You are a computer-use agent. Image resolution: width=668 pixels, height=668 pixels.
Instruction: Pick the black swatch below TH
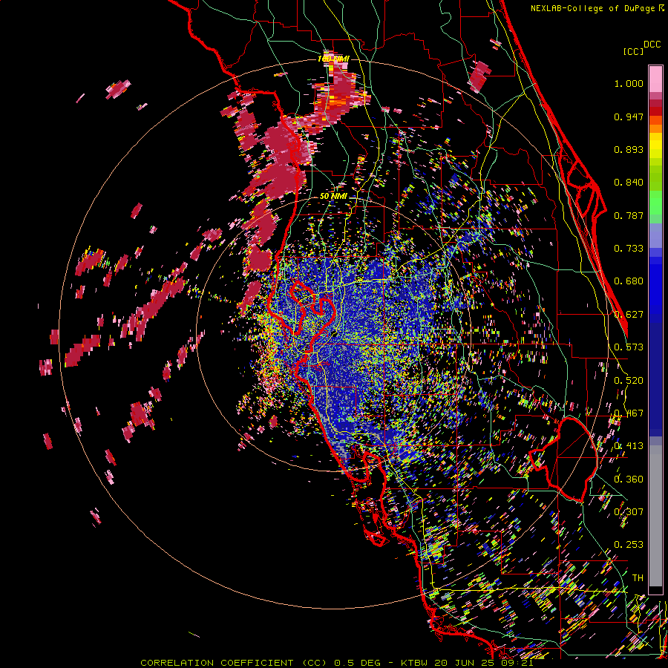[655, 590]
